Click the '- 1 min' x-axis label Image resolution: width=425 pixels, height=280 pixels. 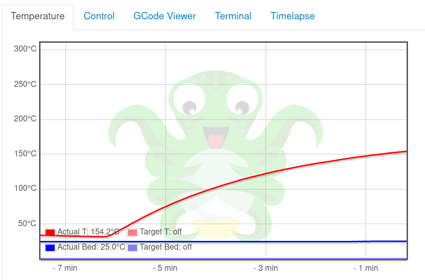(x=366, y=268)
